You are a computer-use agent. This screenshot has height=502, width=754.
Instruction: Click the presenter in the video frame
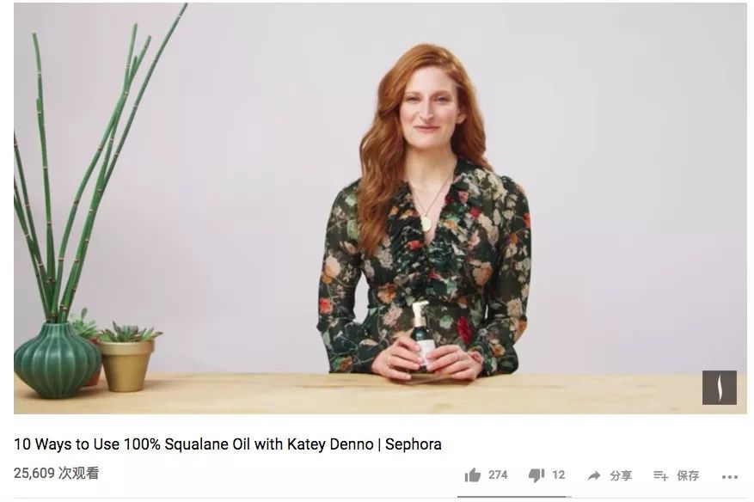click(426, 217)
